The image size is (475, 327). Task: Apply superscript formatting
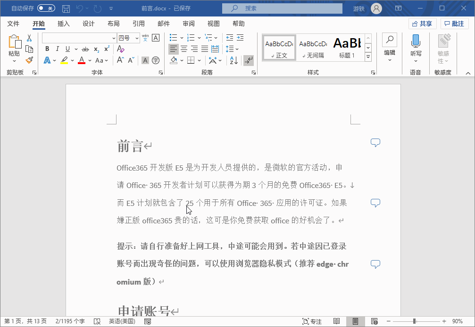(x=107, y=49)
